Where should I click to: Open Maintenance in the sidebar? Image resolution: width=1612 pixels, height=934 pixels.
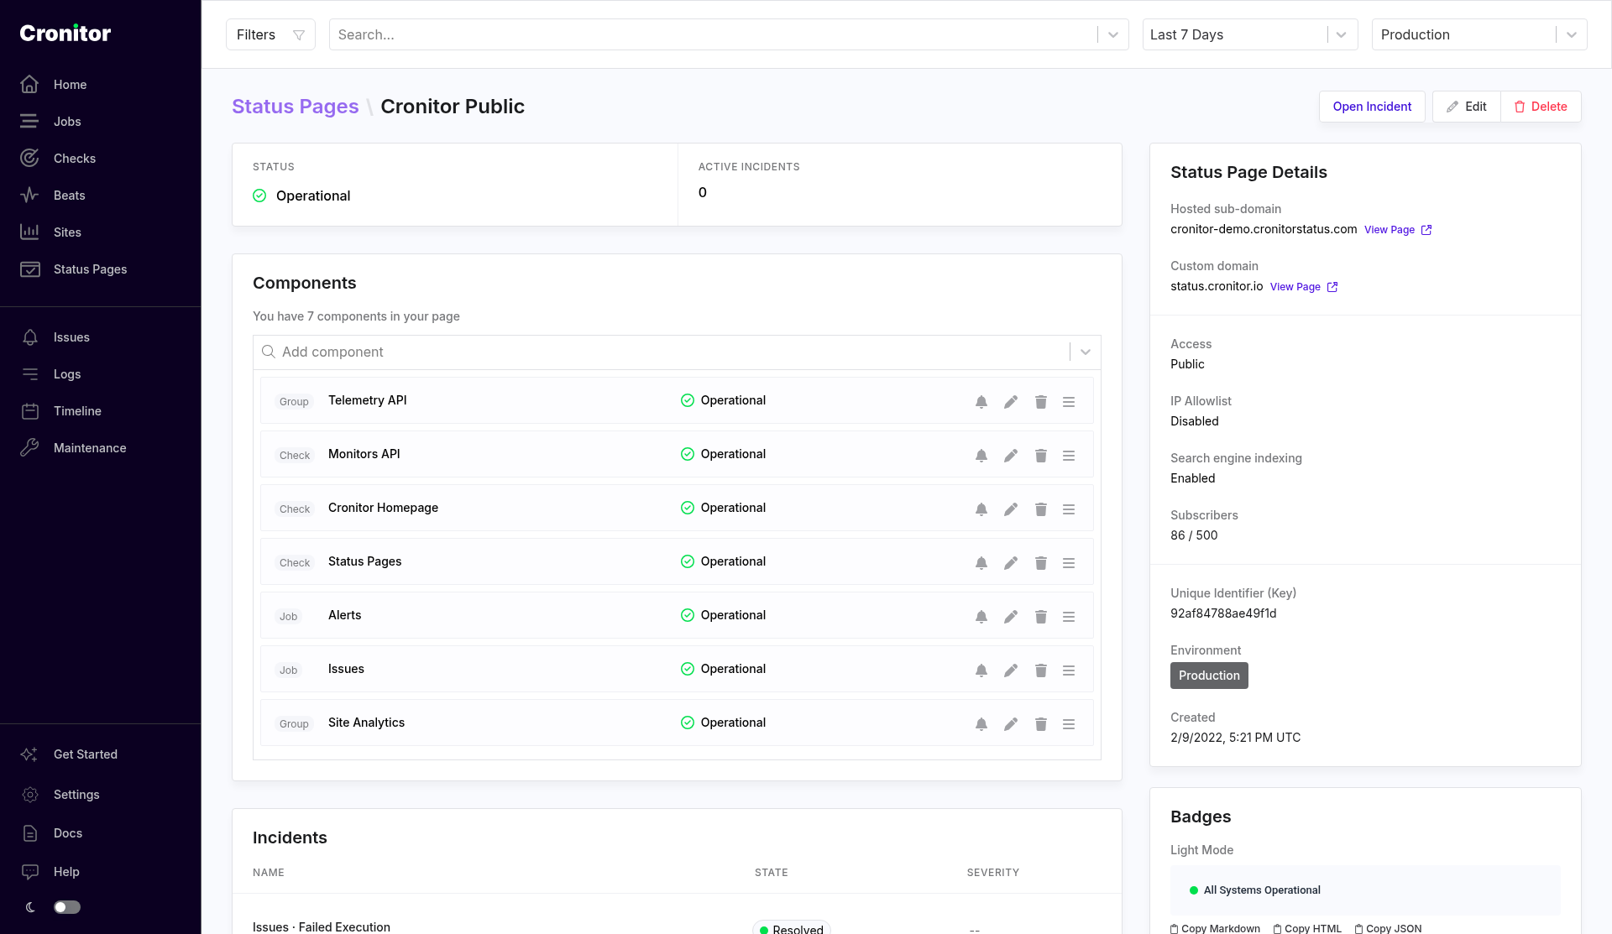[90, 448]
